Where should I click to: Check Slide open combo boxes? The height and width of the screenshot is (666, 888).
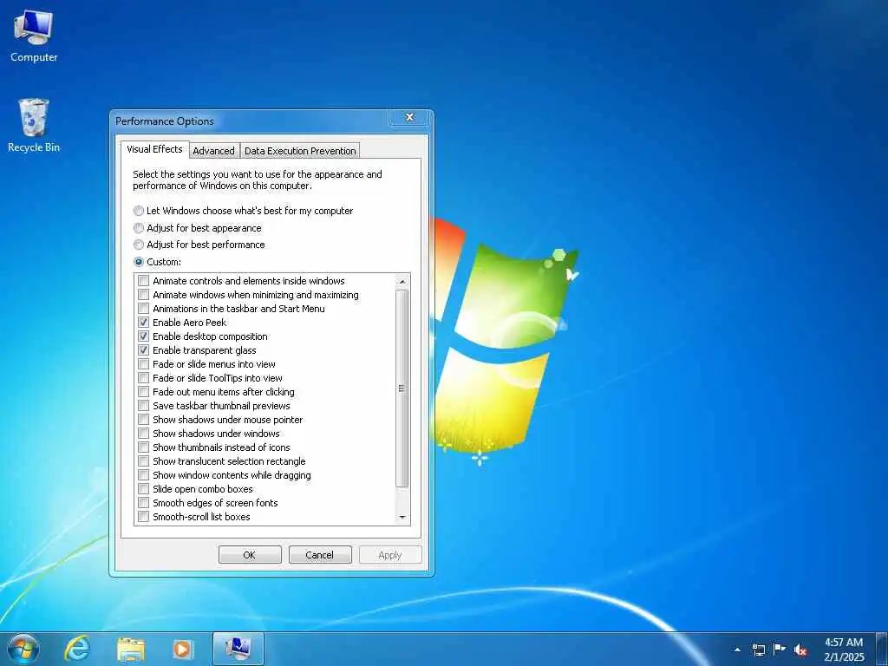[144, 489]
